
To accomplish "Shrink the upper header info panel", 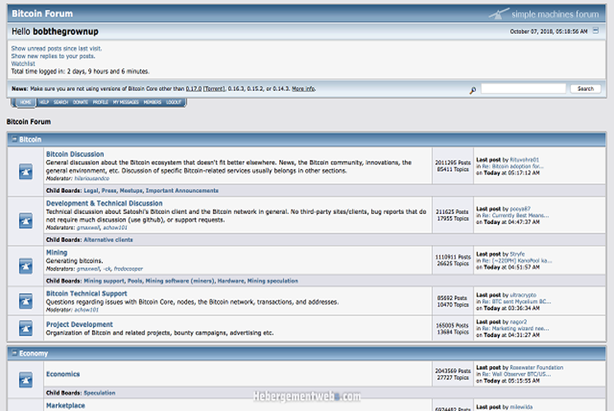I will (596, 31).
